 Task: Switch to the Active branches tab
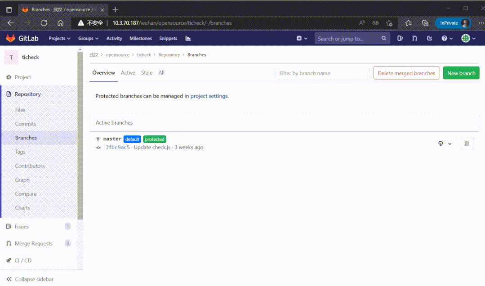point(128,73)
